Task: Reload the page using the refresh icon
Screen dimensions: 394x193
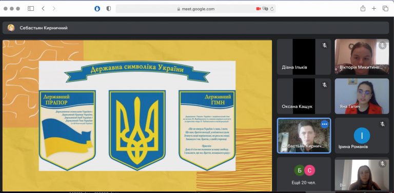Action: click(272, 9)
